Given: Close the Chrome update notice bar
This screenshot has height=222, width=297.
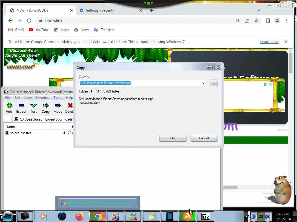Looking at the screenshot, I should [286, 42].
